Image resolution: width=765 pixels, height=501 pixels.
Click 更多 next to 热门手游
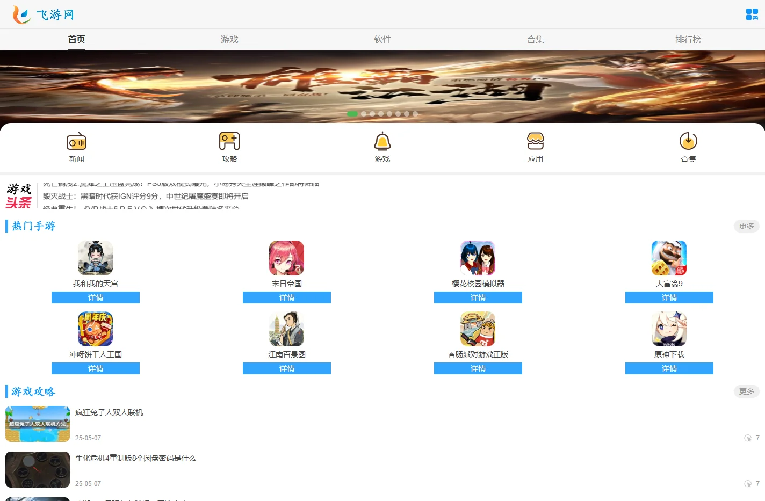tap(747, 226)
